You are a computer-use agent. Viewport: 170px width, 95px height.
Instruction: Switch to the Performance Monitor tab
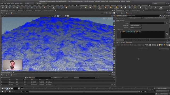tap(136, 11)
